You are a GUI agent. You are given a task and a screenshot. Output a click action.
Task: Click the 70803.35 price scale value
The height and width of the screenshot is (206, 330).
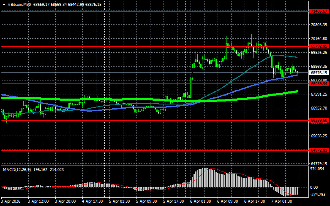pyautogui.click(x=319, y=25)
